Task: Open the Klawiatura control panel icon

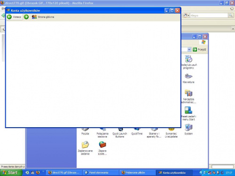Action: (x=188, y=78)
